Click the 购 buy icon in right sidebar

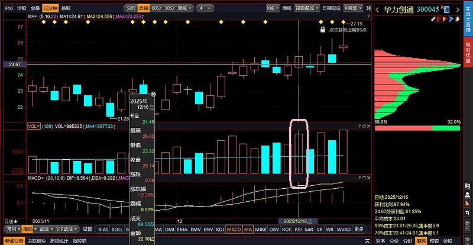coord(468,186)
